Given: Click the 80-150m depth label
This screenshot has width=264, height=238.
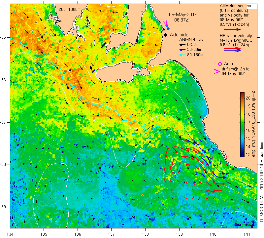Looking at the screenshot, I should pyautogui.click(x=195, y=55).
